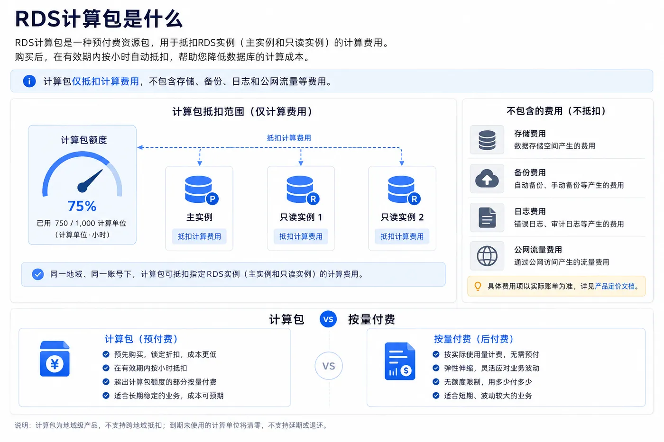Viewport: 664px width, 442px height.
Task: Click the 备份费用 cloud upload icon
Action: pyautogui.click(x=487, y=179)
